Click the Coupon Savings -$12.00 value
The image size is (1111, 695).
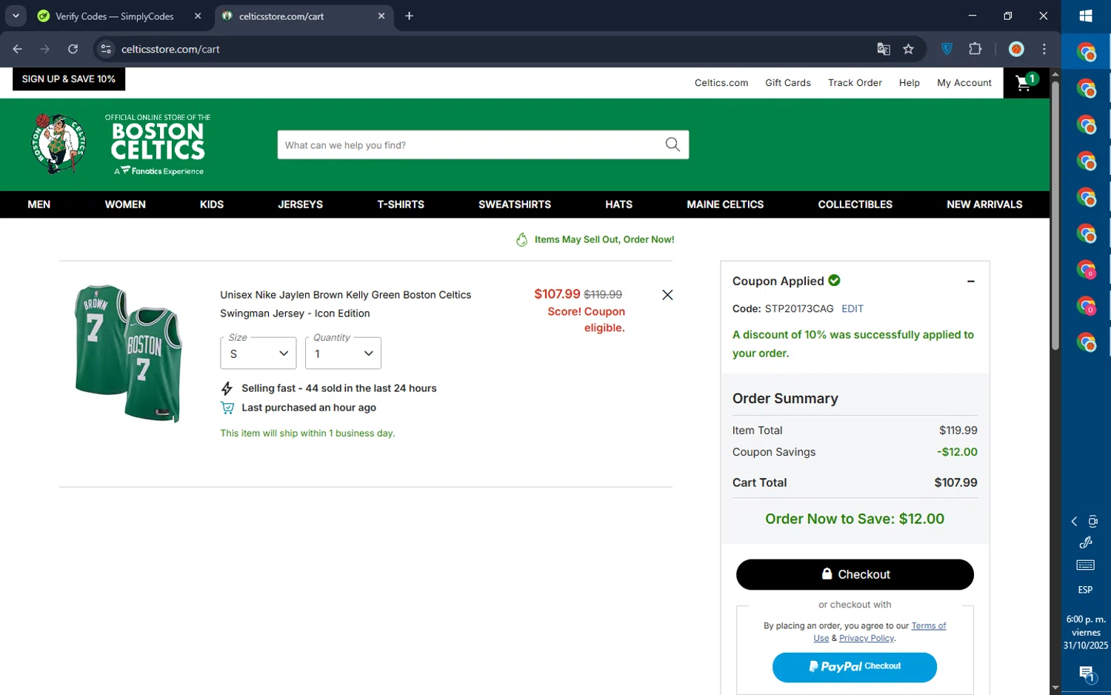tap(957, 452)
